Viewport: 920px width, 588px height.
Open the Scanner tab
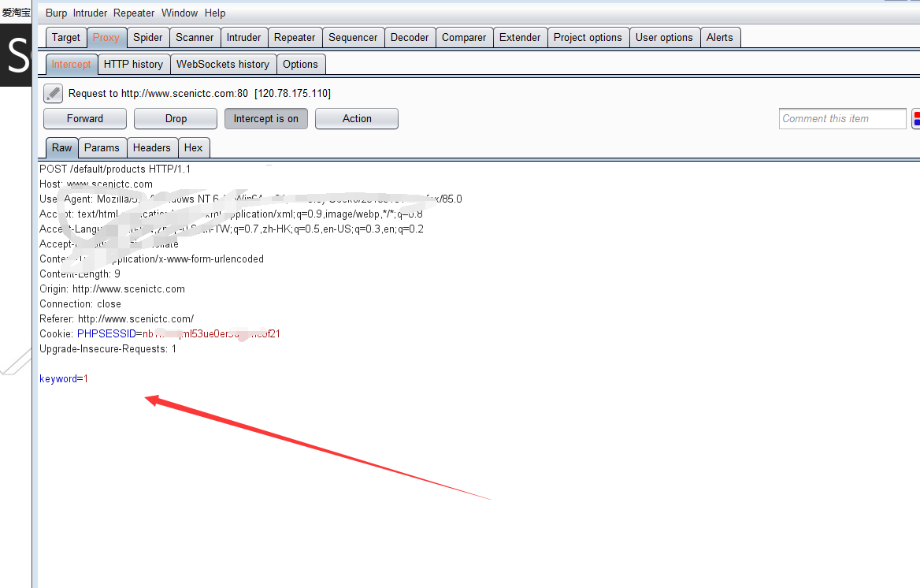(195, 38)
